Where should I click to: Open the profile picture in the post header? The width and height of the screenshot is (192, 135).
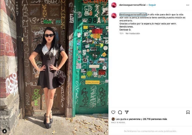[114, 5]
